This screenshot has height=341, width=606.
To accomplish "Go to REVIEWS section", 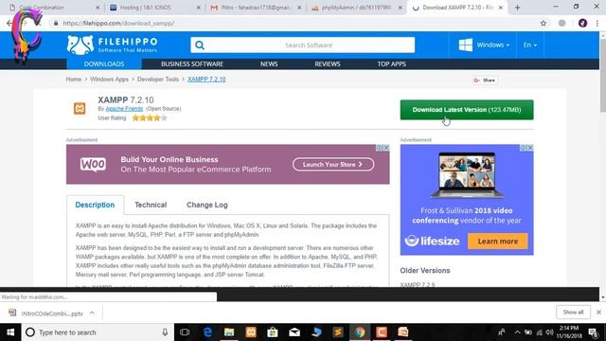I will [x=328, y=63].
